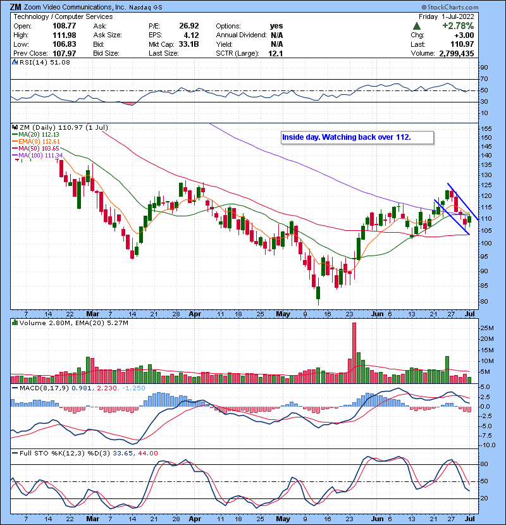The width and height of the screenshot is (506, 525).
Task: Click the 25M label on the volume axis
Action: 487,328
